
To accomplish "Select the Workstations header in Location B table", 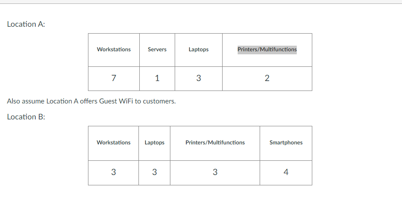I will click(x=113, y=142).
